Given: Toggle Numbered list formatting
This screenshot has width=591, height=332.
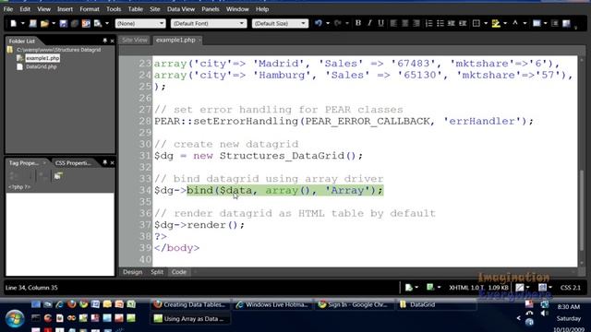Looking at the screenshot, I should pos(428,23).
